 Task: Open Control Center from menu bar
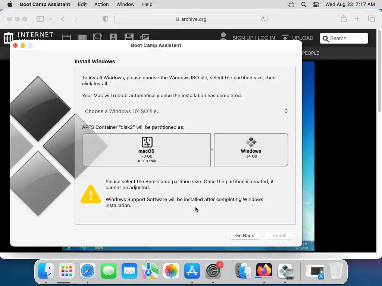pyautogui.click(x=316, y=4)
